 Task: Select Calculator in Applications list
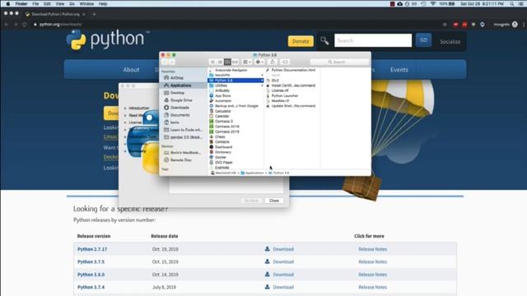222,111
